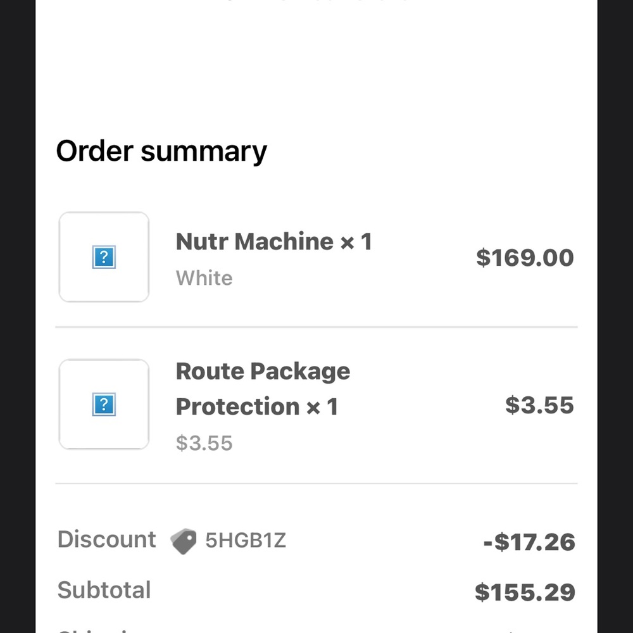The width and height of the screenshot is (633, 633).
Task: Click the Subtotal label
Action: 104,589
